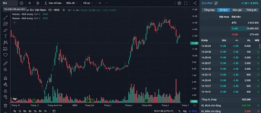This screenshot has width=261, height=113.
Task: Expand the Biểu đồ dropdown
Action: pos(72,3)
